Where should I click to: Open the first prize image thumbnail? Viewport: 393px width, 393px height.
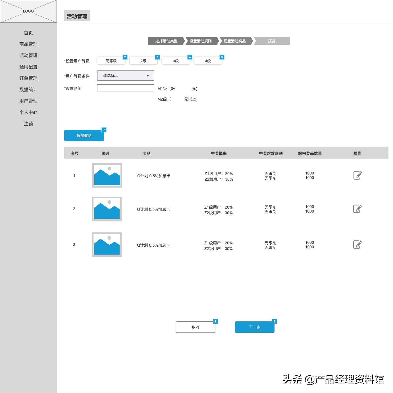(107, 175)
